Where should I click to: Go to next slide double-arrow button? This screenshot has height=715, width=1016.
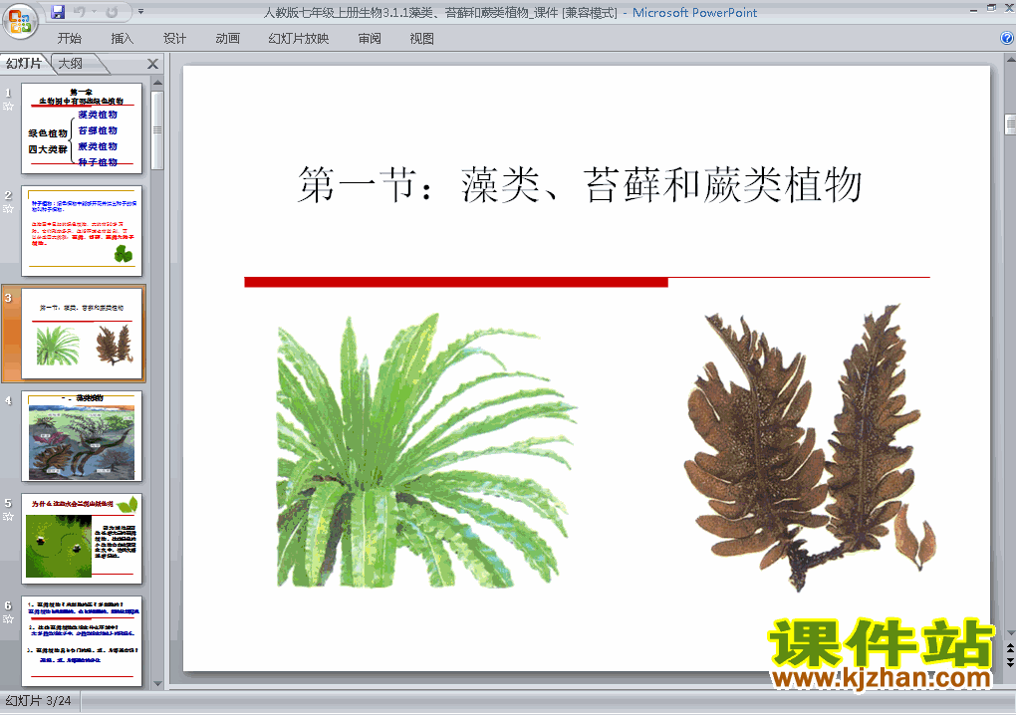tap(1010, 661)
